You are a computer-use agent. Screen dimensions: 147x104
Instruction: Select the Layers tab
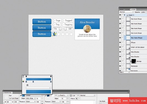[x=133, y=9]
